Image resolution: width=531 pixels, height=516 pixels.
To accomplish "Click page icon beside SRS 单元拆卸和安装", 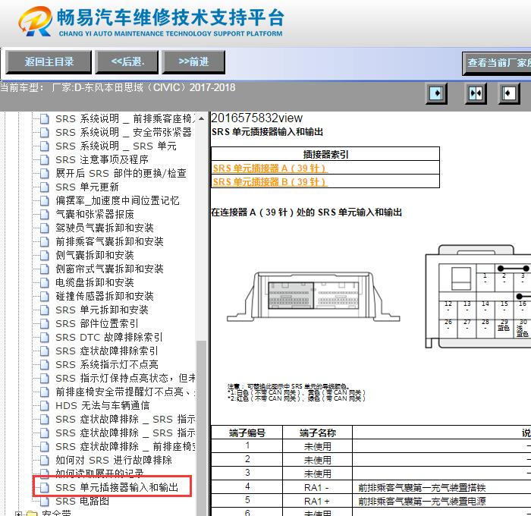I will point(44,310).
